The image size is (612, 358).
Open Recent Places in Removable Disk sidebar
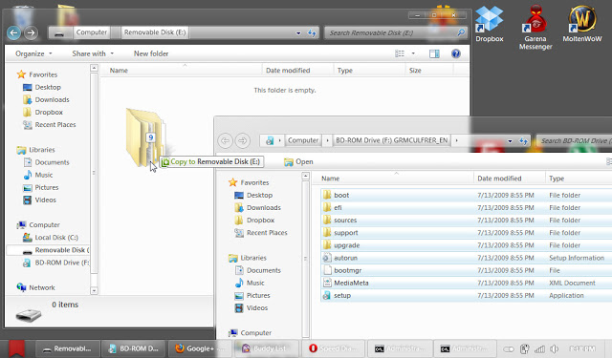point(49,125)
